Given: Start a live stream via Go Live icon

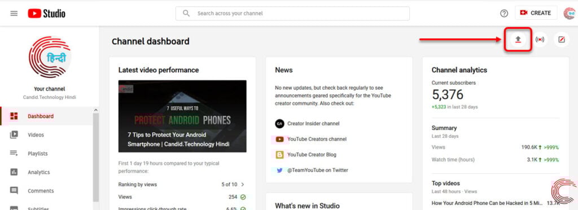Looking at the screenshot, I should pos(540,40).
